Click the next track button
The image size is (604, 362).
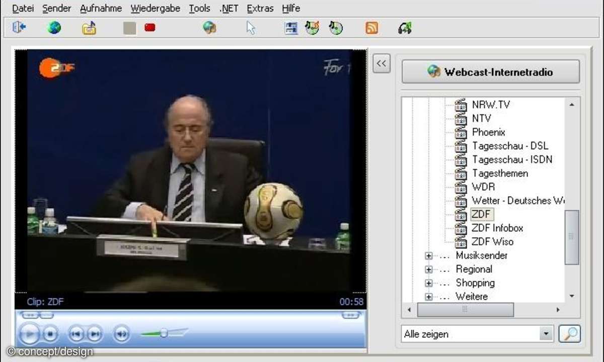(94, 333)
